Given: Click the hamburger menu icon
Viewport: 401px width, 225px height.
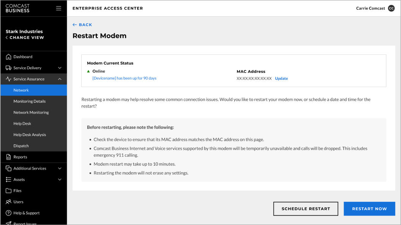Looking at the screenshot, I should click(58, 8).
